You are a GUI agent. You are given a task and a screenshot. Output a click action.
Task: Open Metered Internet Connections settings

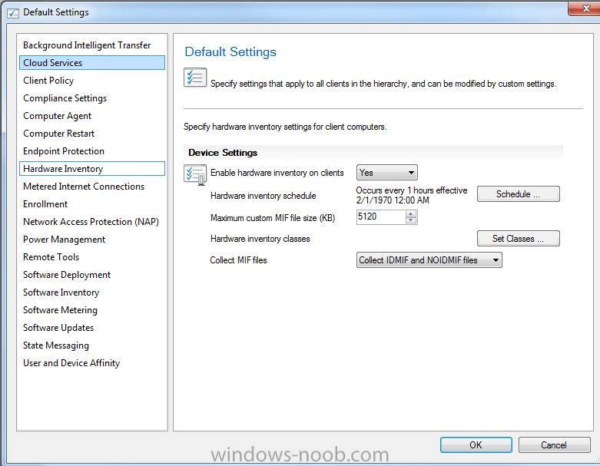(92, 187)
